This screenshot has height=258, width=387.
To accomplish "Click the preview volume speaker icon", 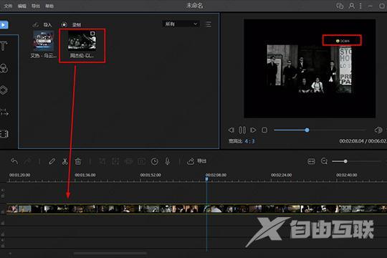I will tap(378, 130).
